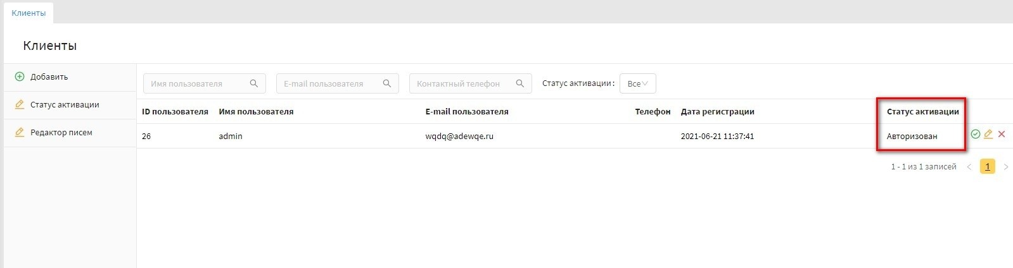Click the magnifier icon in username search field
The width and height of the screenshot is (1013, 268).
pos(254,83)
